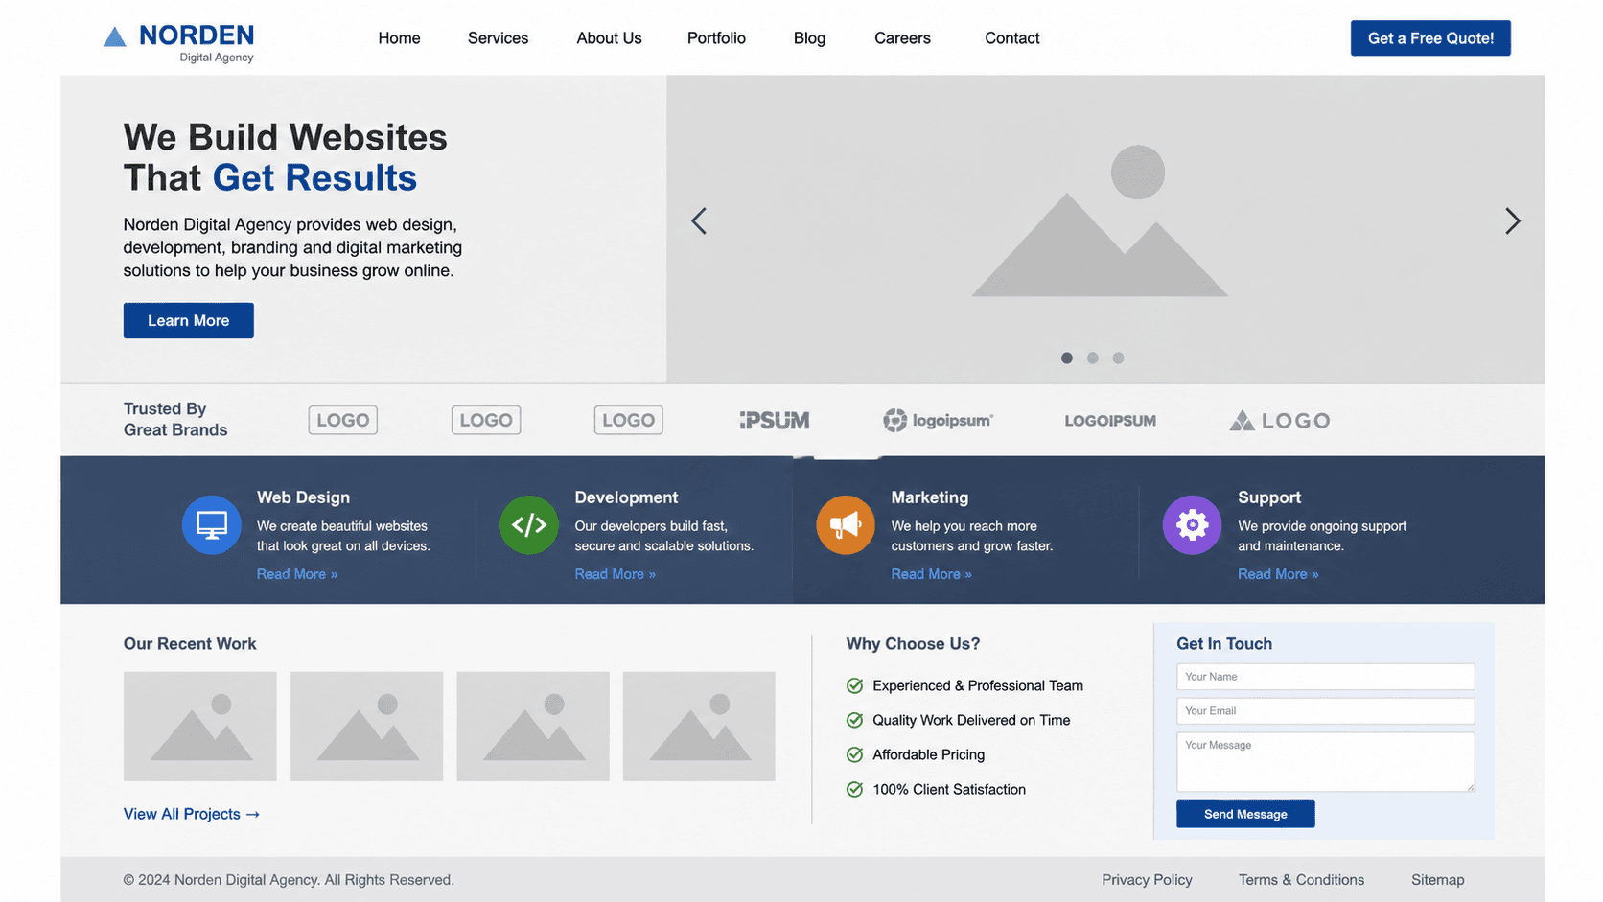Select the third carousel dot
Viewport: 1603px width, 902px height.
(x=1118, y=358)
